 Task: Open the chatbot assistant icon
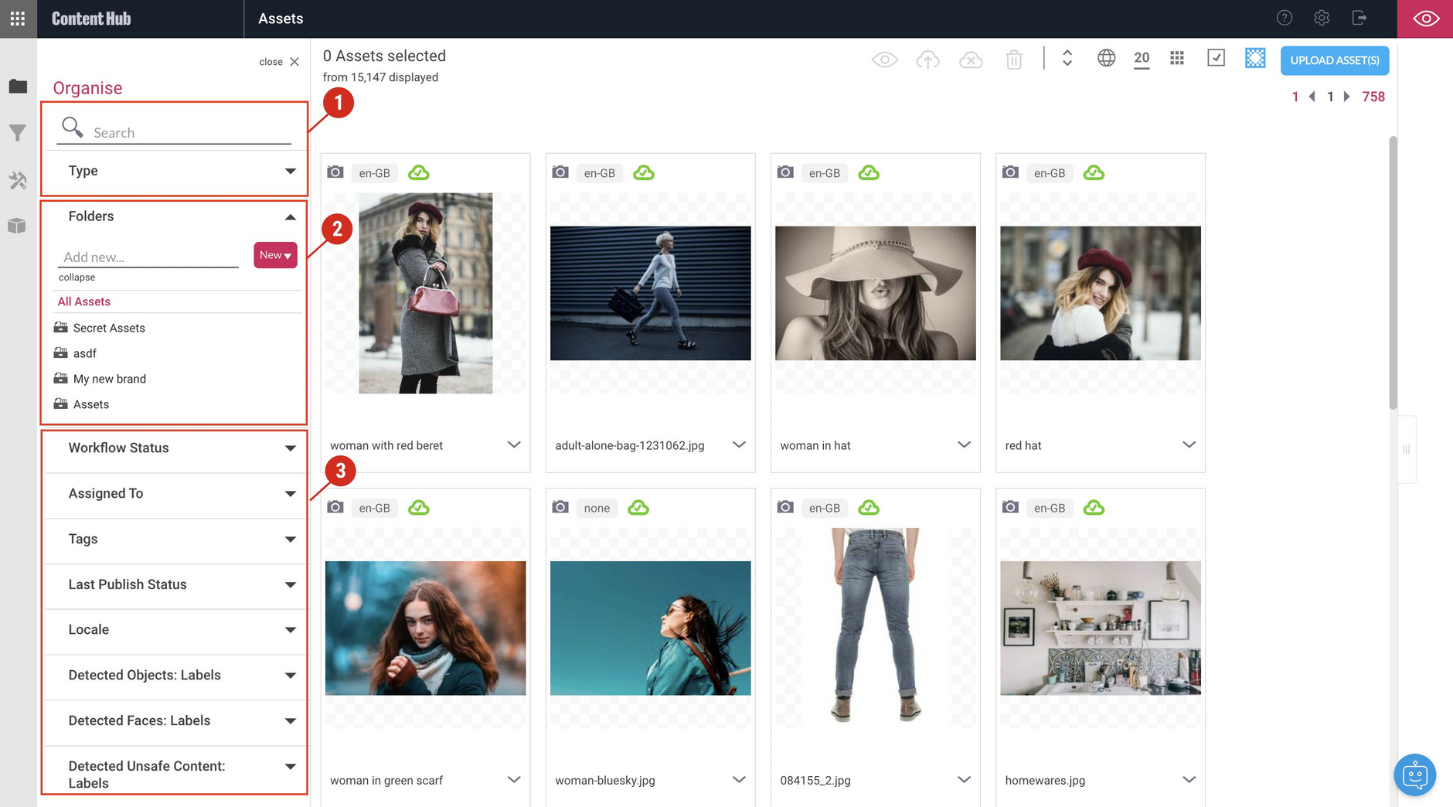pyautogui.click(x=1414, y=774)
